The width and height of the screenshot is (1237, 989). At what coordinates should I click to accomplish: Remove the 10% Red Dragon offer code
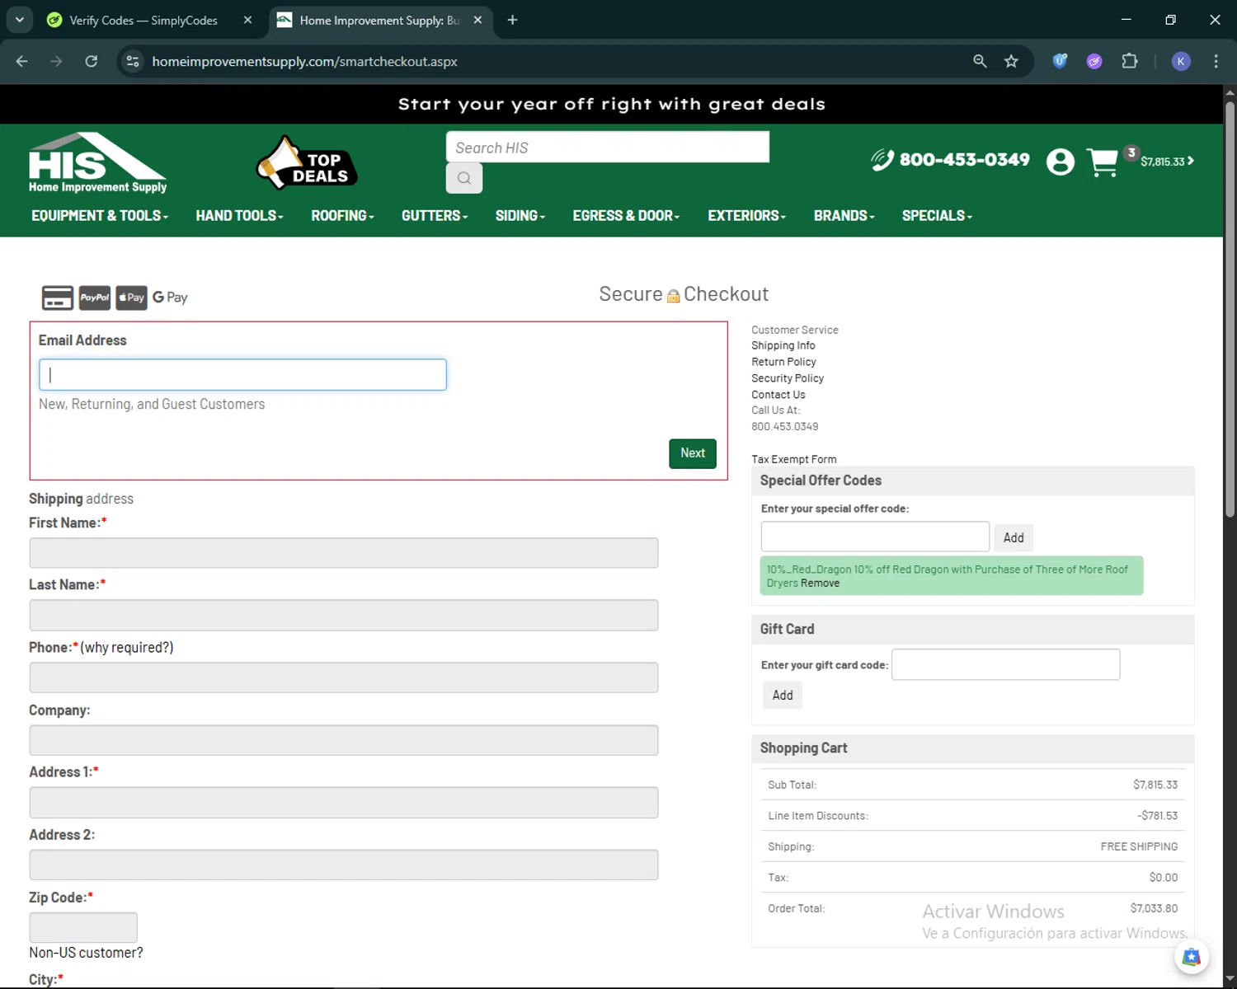pyautogui.click(x=820, y=584)
